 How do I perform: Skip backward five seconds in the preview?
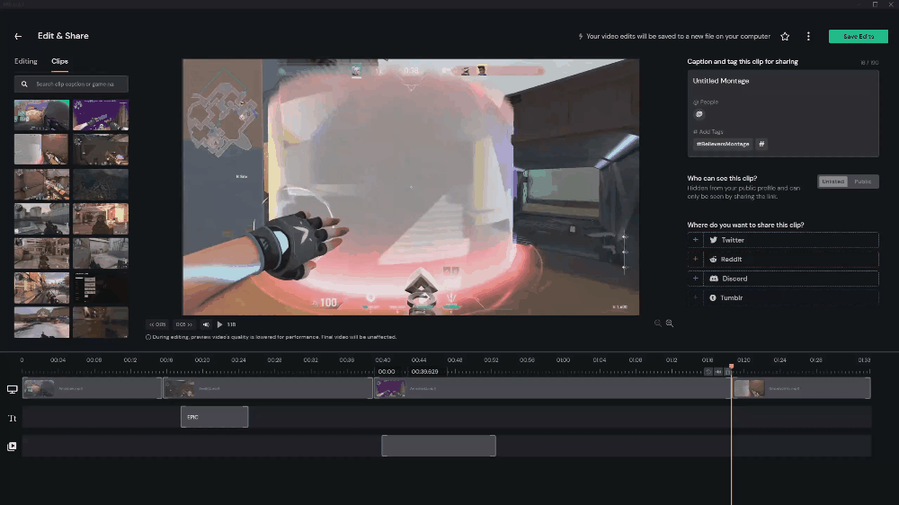click(157, 324)
